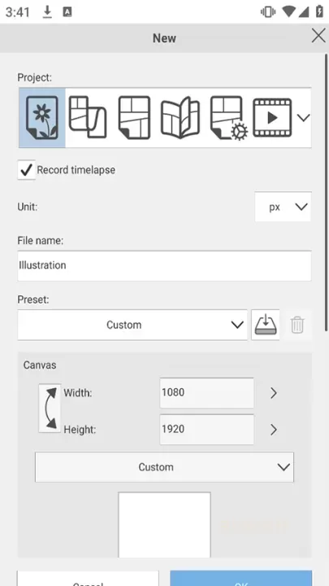Pick the open book fanzine project icon

[x=180, y=118]
